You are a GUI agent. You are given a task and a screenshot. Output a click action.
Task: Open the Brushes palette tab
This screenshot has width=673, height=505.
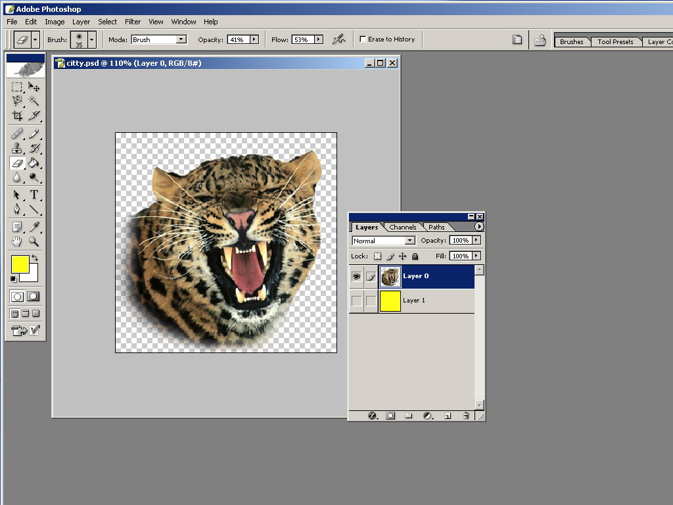click(x=571, y=41)
